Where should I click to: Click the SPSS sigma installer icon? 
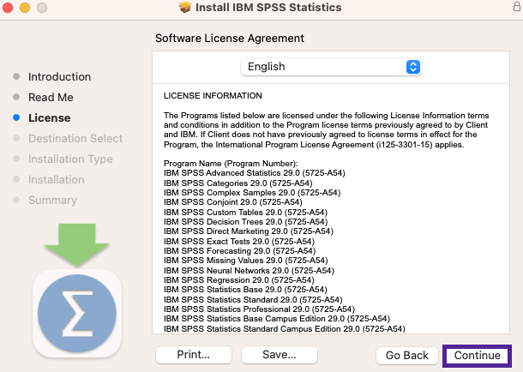tap(77, 314)
